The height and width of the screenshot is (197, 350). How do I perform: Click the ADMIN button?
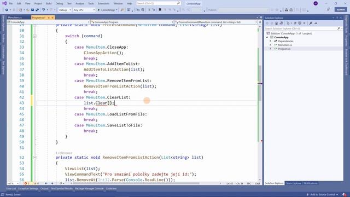(341, 10)
